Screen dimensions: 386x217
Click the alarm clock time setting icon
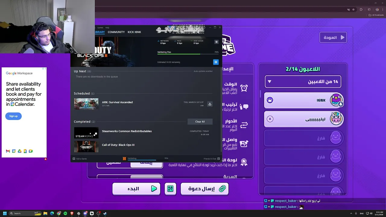[x=244, y=88]
